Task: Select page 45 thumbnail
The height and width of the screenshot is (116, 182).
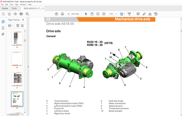Action: point(17,38)
